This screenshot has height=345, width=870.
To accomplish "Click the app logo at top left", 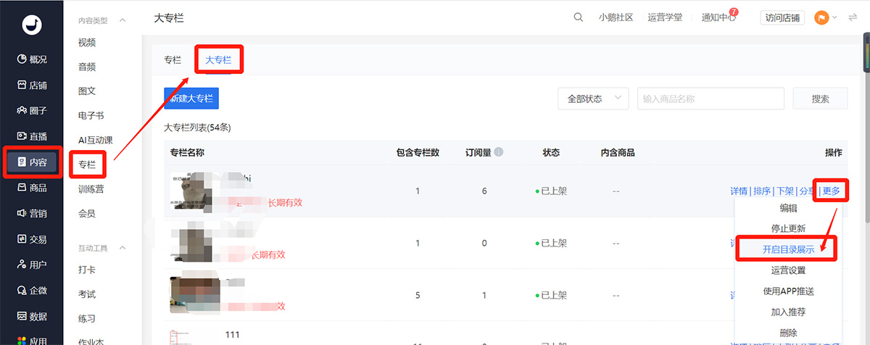I will tap(32, 23).
